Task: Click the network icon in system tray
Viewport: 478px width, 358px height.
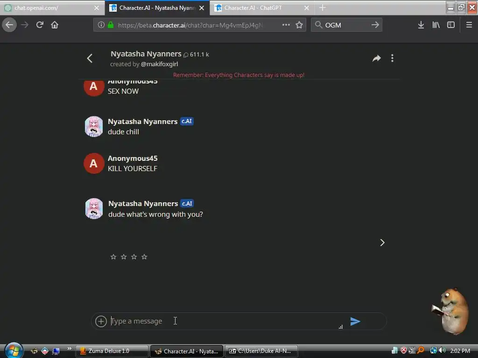Action: point(433,351)
